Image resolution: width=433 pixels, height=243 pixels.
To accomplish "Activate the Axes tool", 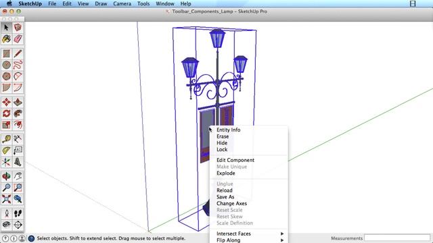I will (6, 162).
